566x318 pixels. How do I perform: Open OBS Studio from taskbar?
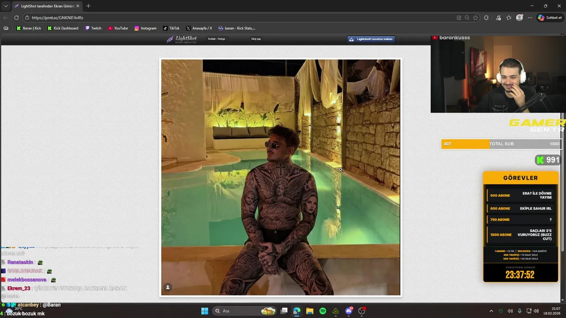click(362, 311)
